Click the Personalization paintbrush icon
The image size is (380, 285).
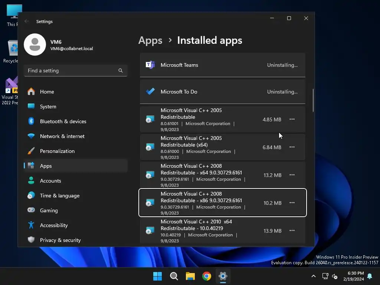(31, 151)
